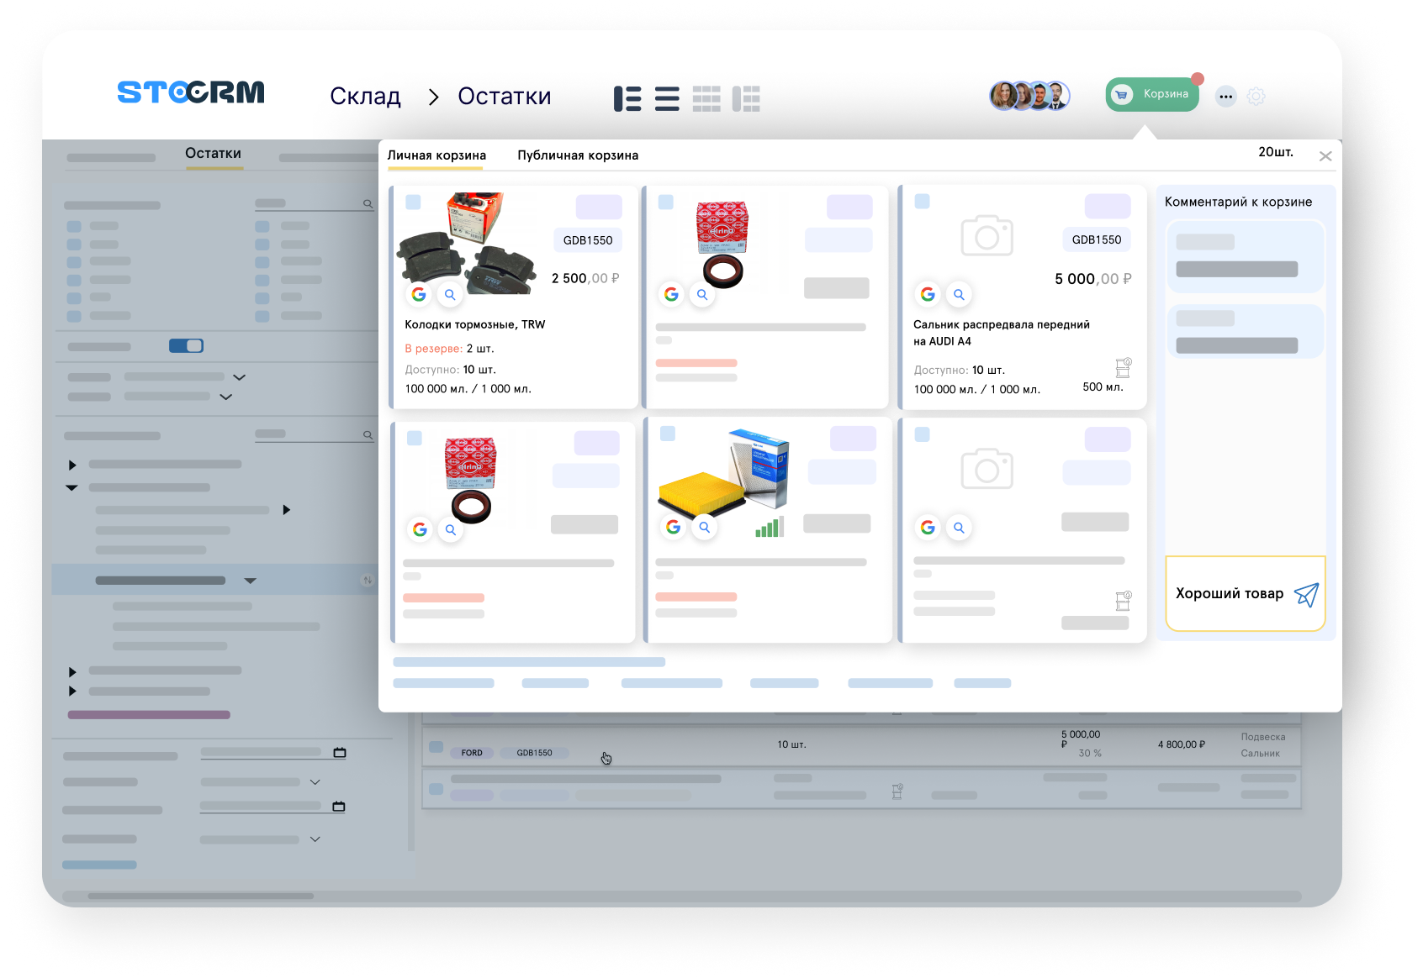Viewport: 1423px width, 978px height.
Task: Click the FORD tag in the table row
Action: (472, 753)
